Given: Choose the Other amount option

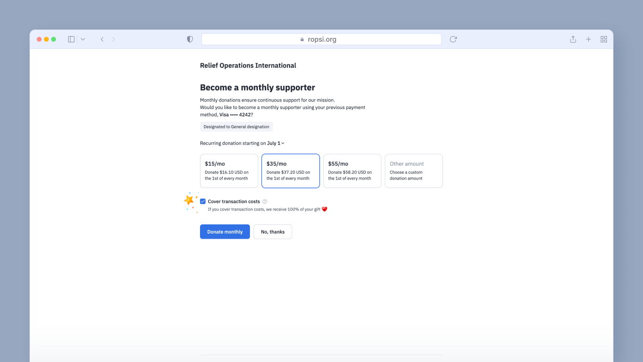Looking at the screenshot, I should point(414,171).
